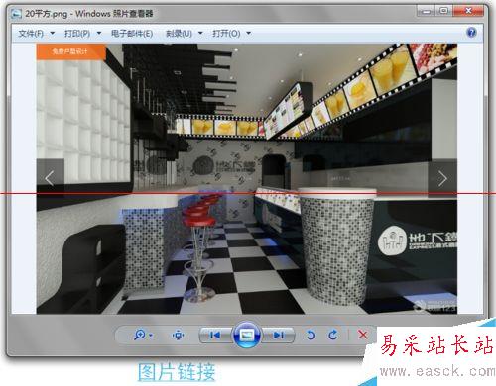This screenshot has height=386, width=496.
Task: Open the 打印(P) menu
Action: (77, 34)
